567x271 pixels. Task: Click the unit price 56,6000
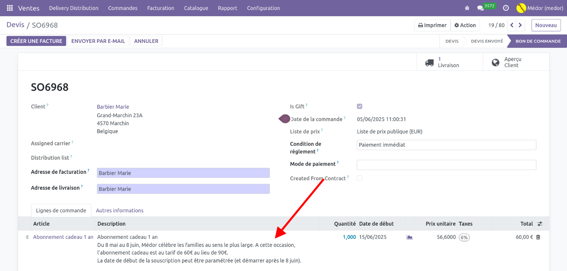click(446, 237)
